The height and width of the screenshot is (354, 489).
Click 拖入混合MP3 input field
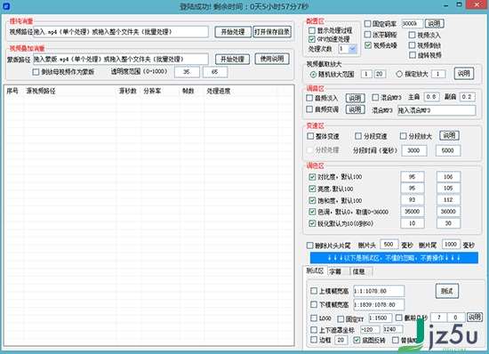click(437, 110)
